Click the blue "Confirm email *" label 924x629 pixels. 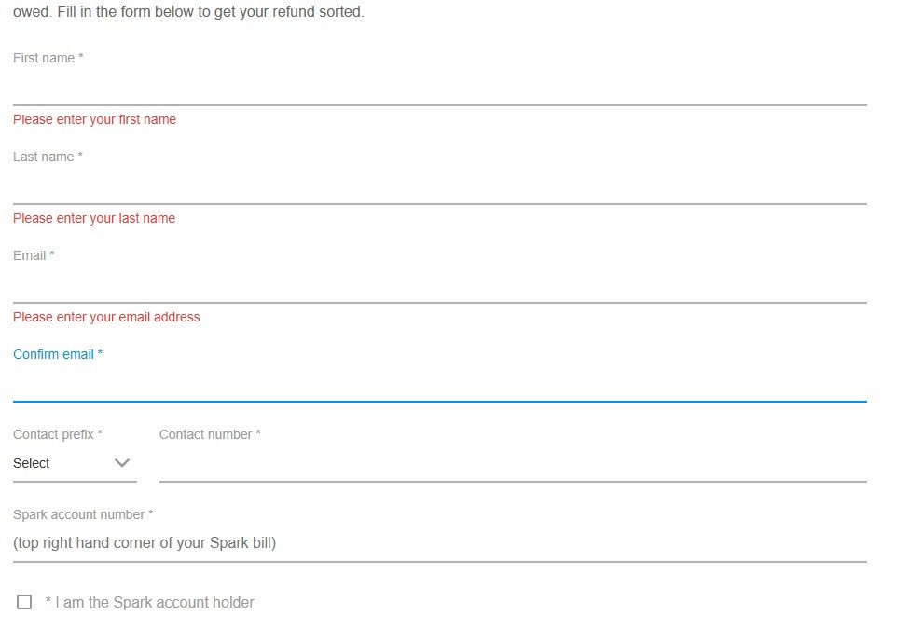coord(58,354)
